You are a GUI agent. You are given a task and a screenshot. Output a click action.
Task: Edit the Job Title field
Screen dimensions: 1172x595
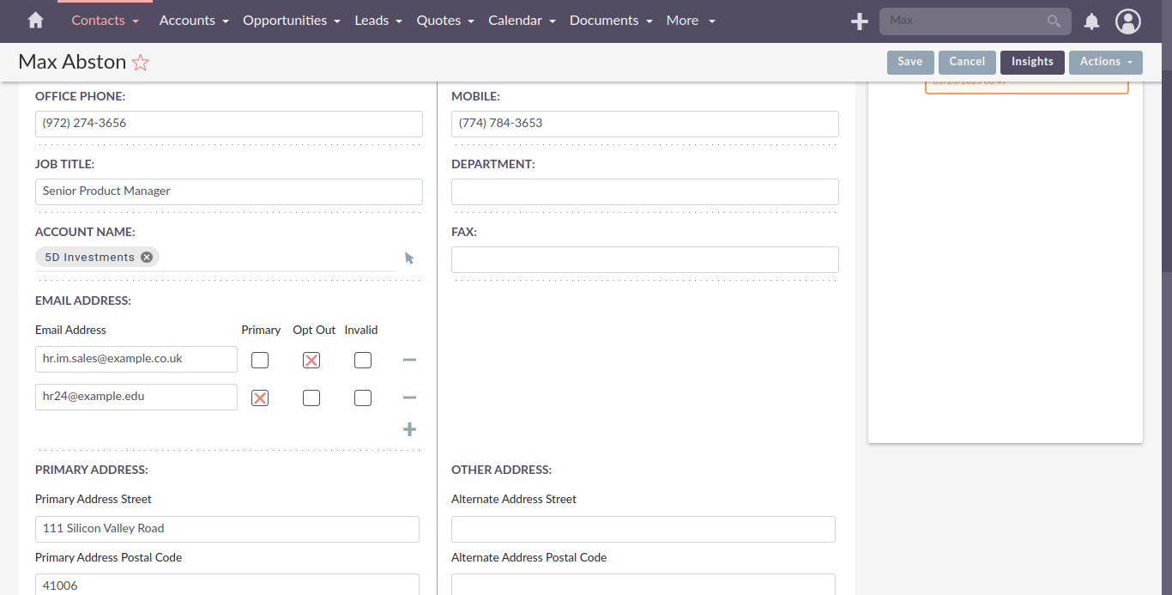[x=229, y=191]
